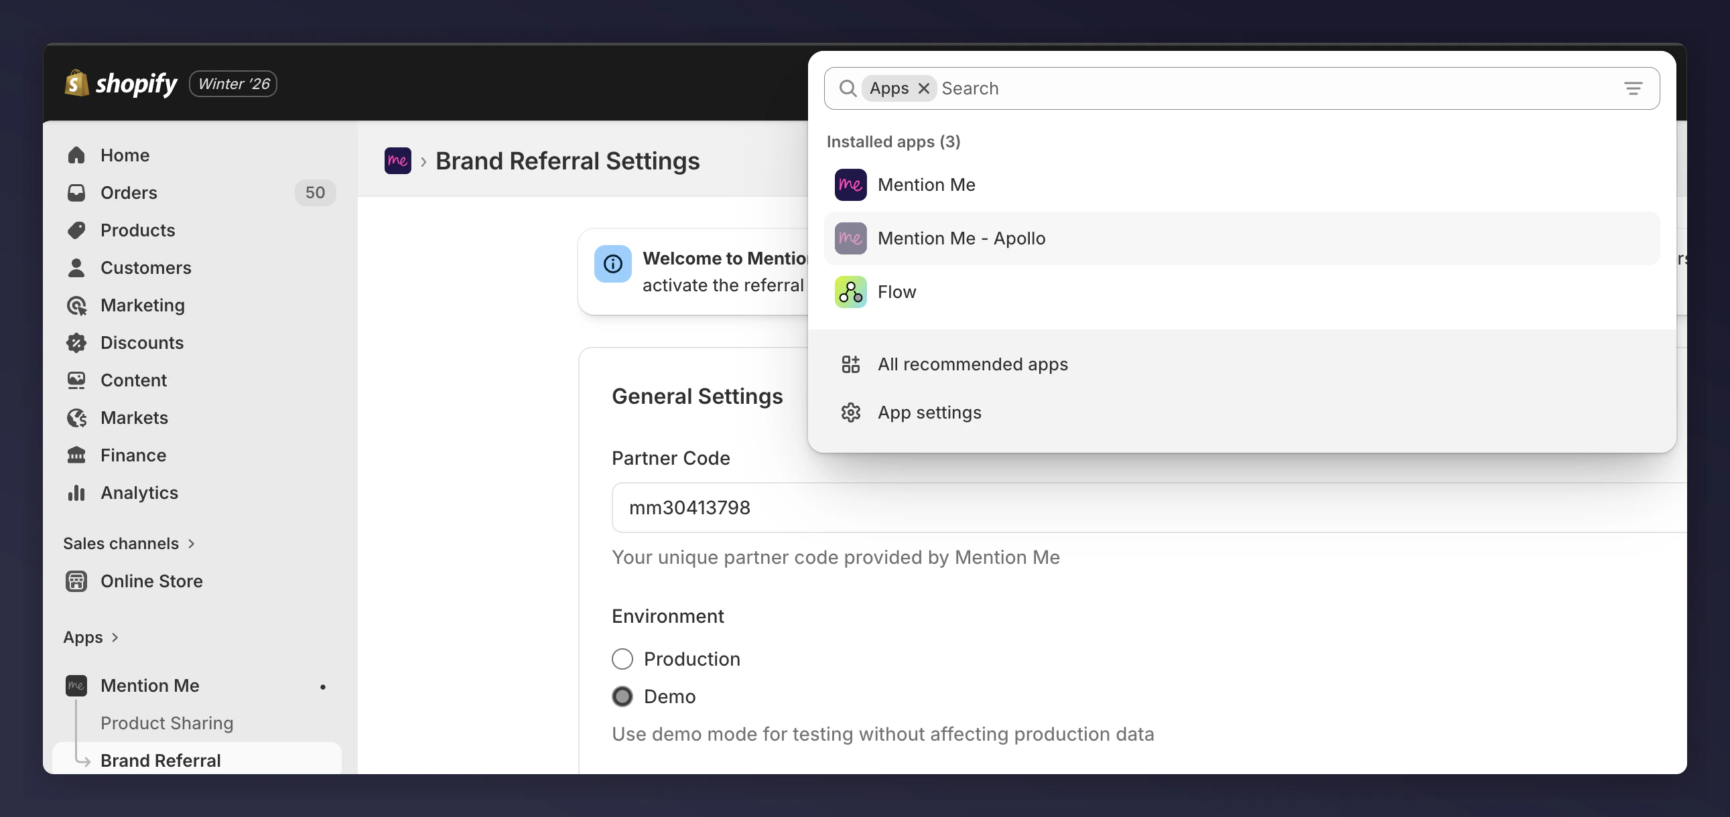Image resolution: width=1730 pixels, height=817 pixels.
Task: Click the Markets globe icon
Action: click(x=76, y=419)
